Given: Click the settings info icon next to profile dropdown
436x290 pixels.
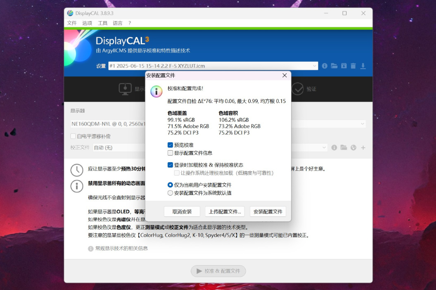Looking at the screenshot, I should point(324,66).
